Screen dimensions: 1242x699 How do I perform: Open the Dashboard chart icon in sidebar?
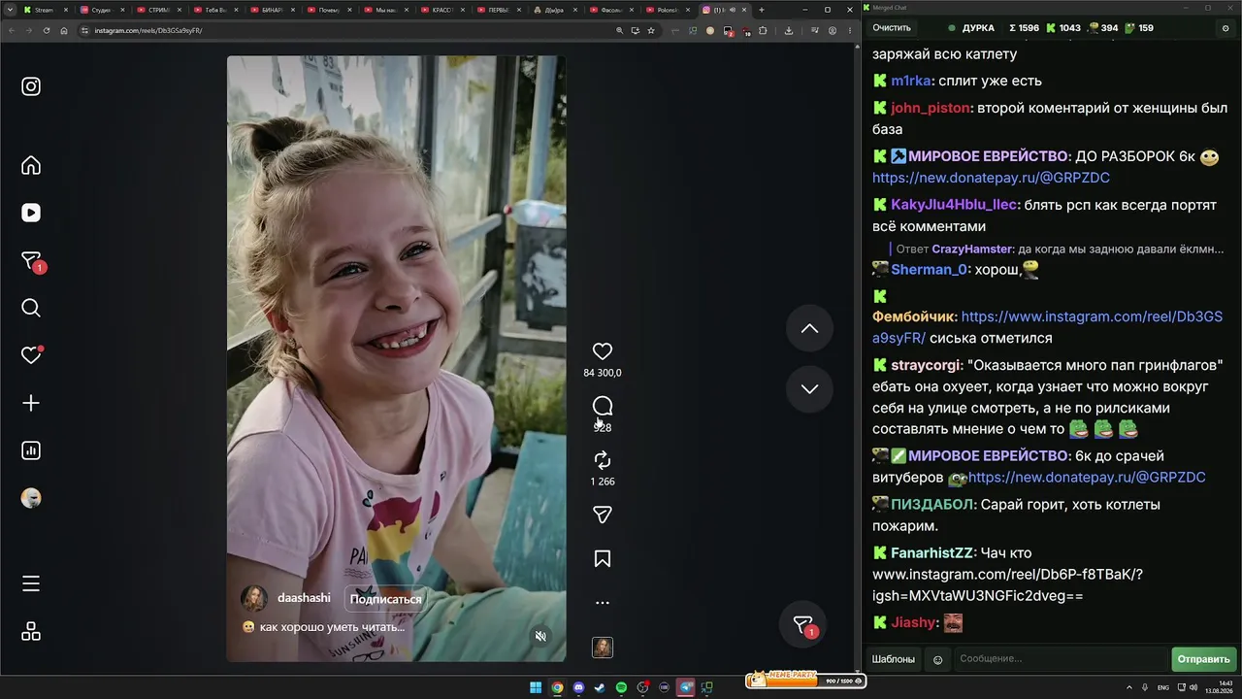coord(31,450)
